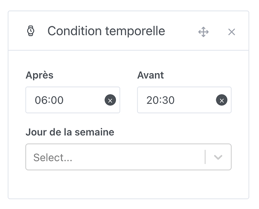Click the blank gap between the time fields
259x209 pixels.
tap(128, 100)
